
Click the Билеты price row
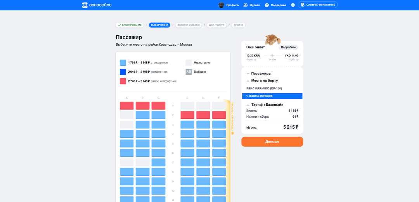point(272,111)
